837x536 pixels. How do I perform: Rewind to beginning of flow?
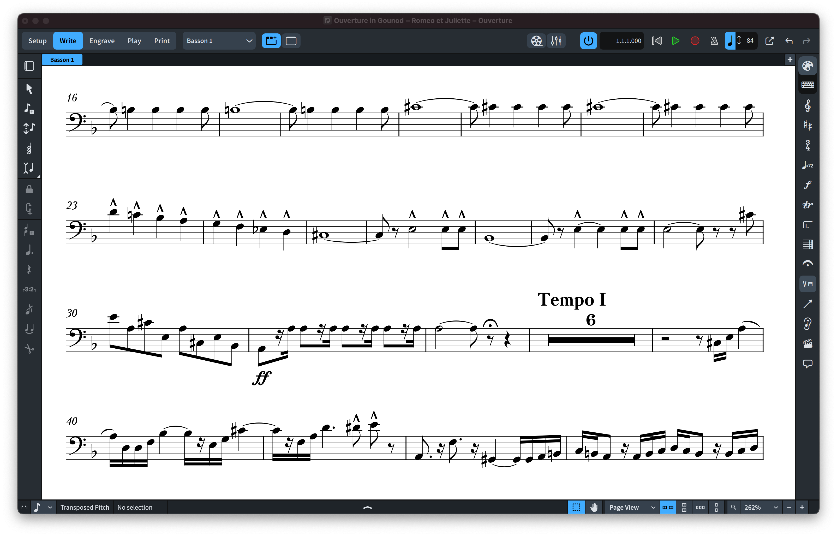[657, 41]
